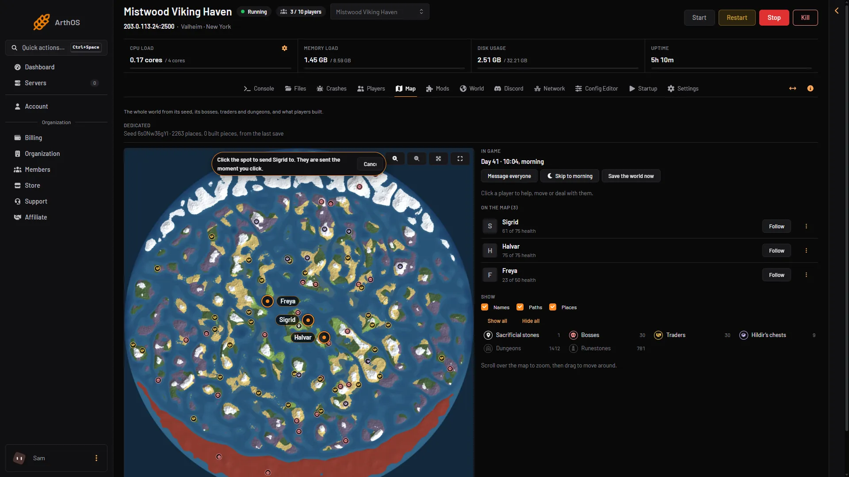Open the Mistwood Viking Haven server selector
Image resolution: width=849 pixels, height=477 pixels.
(x=379, y=12)
